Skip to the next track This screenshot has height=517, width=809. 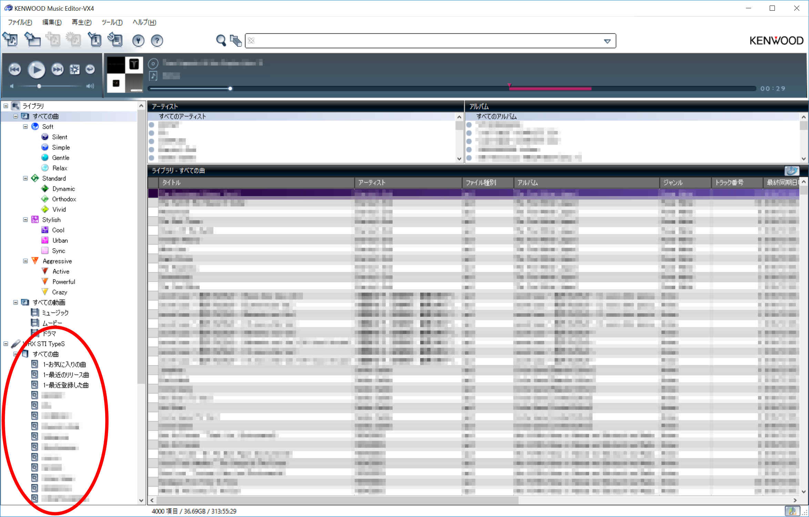57,70
